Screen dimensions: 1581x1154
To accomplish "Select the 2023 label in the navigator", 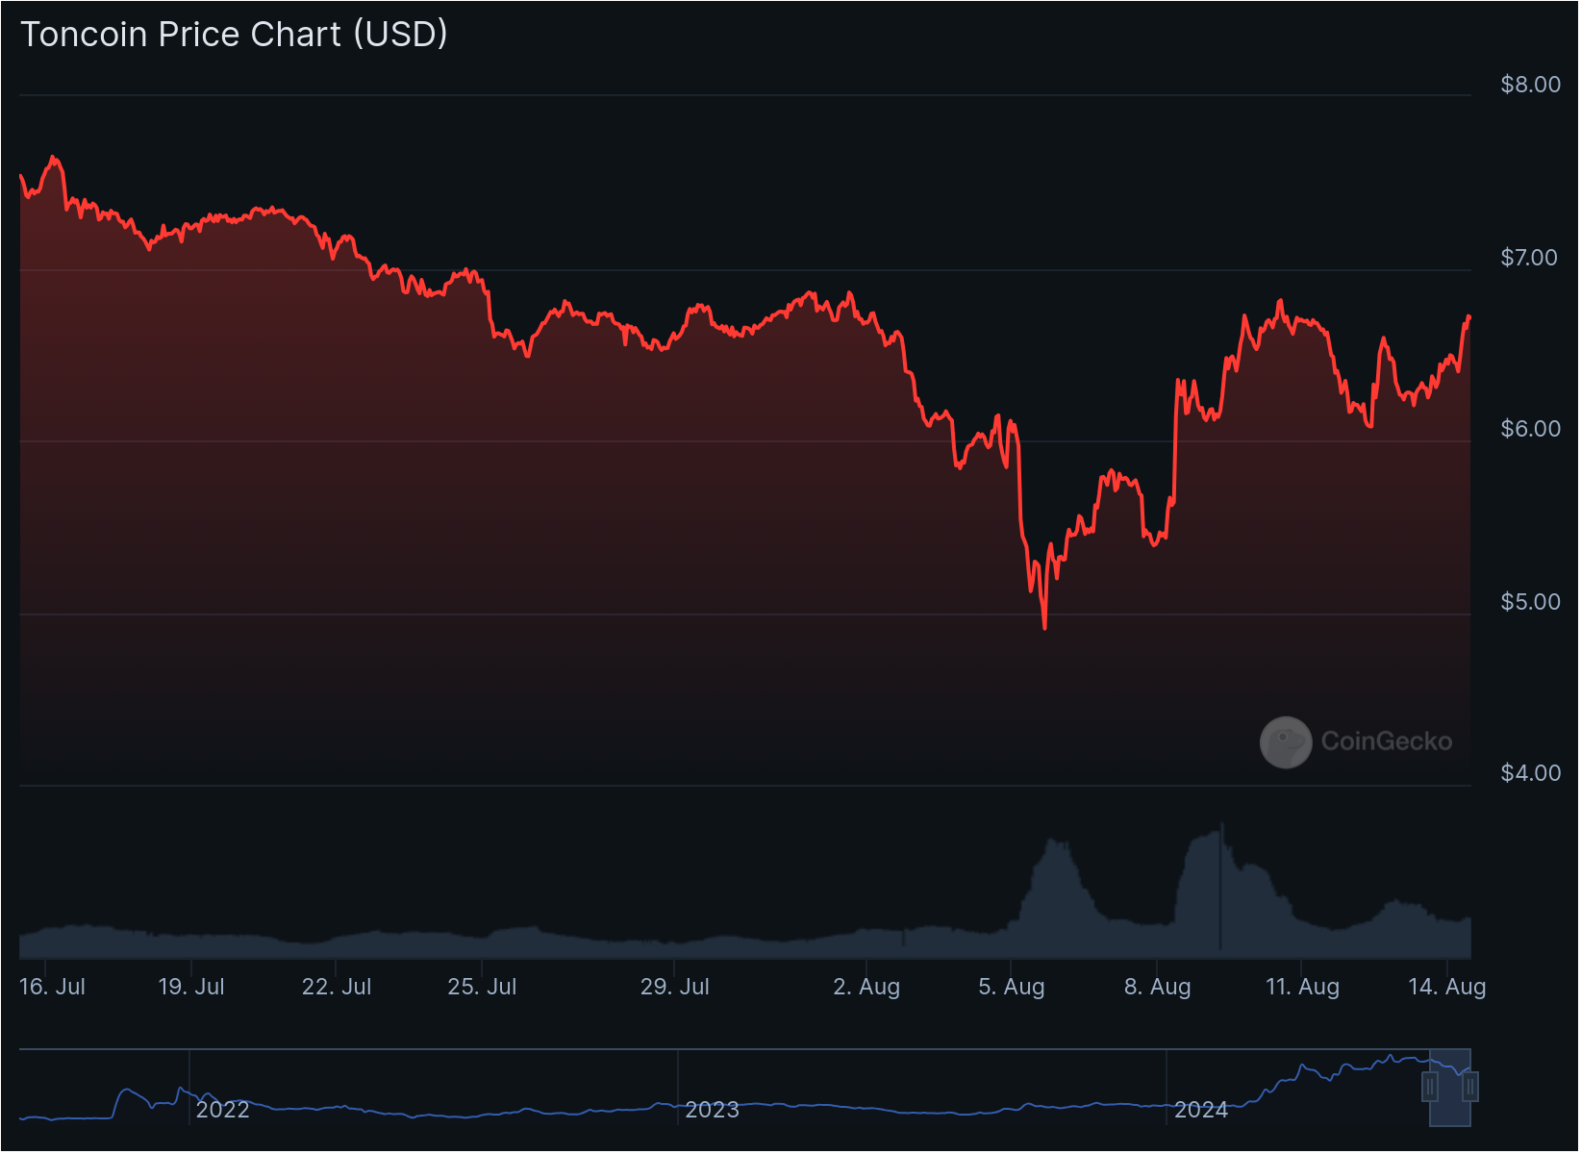I will [x=712, y=1110].
